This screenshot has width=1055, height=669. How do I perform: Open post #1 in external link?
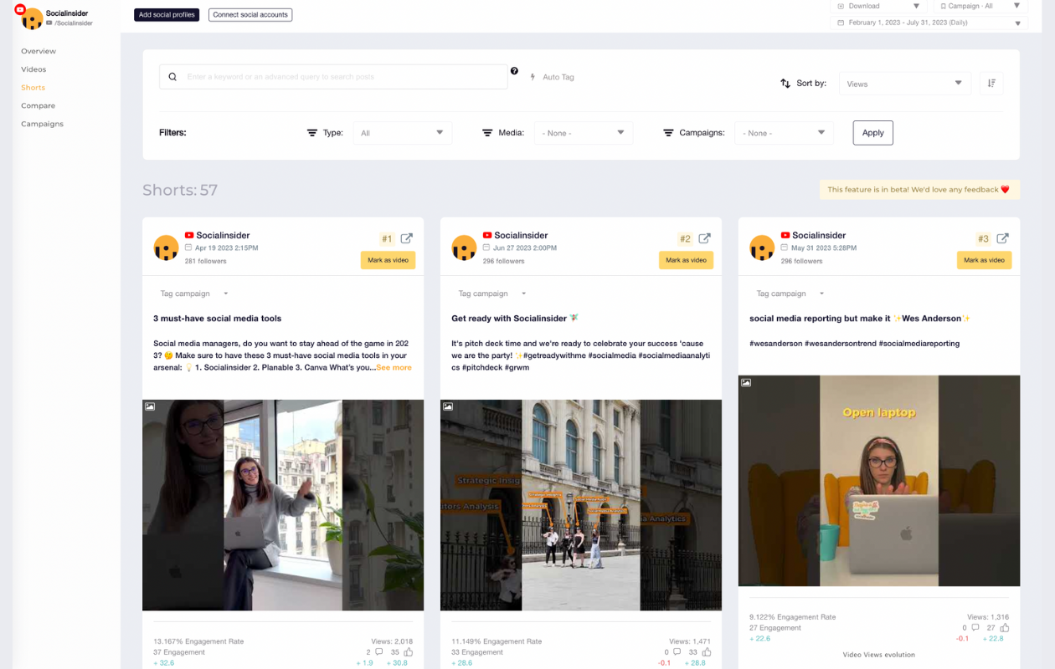(406, 238)
